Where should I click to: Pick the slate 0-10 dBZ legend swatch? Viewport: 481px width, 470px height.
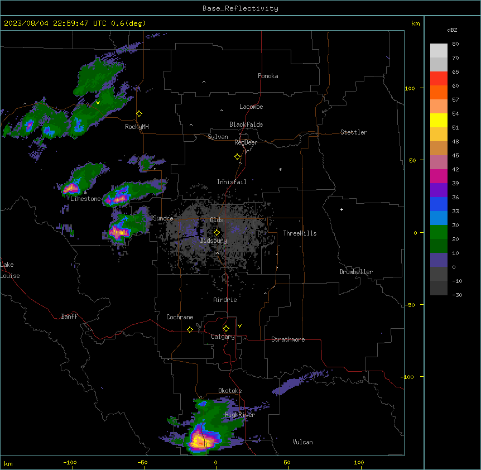[439, 260]
